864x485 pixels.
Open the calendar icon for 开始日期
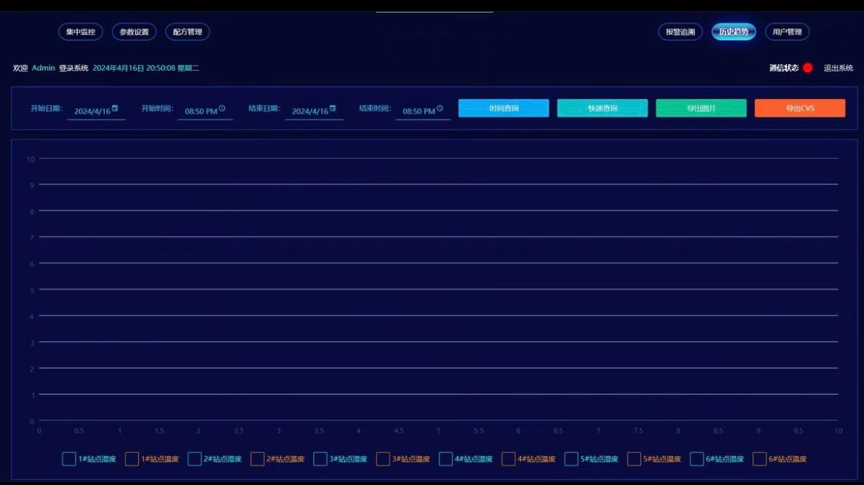coord(115,109)
